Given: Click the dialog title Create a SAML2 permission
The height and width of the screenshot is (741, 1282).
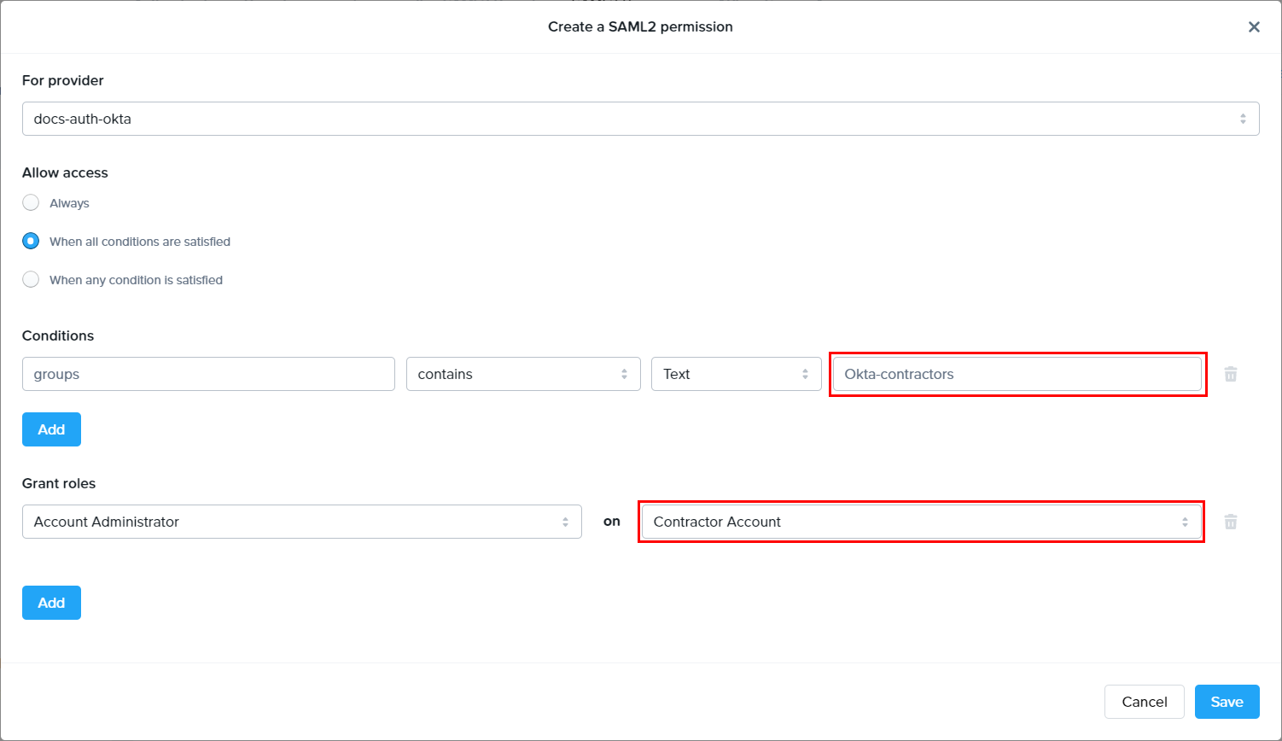Looking at the screenshot, I should (640, 27).
